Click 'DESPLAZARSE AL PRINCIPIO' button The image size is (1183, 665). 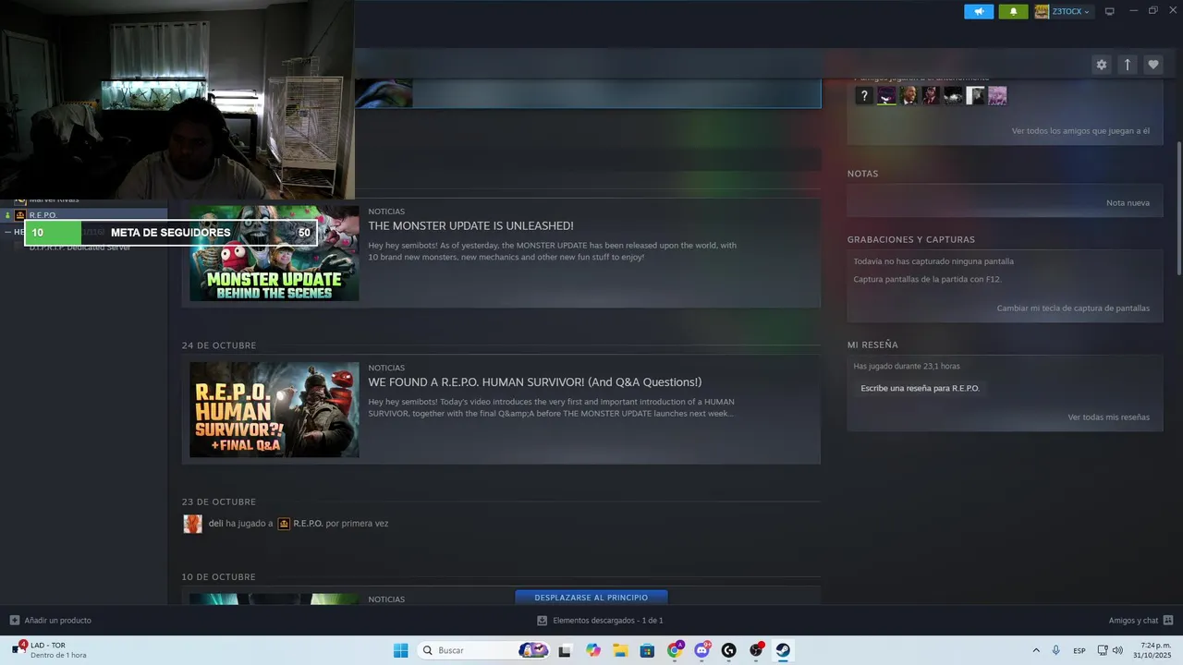[x=591, y=598]
